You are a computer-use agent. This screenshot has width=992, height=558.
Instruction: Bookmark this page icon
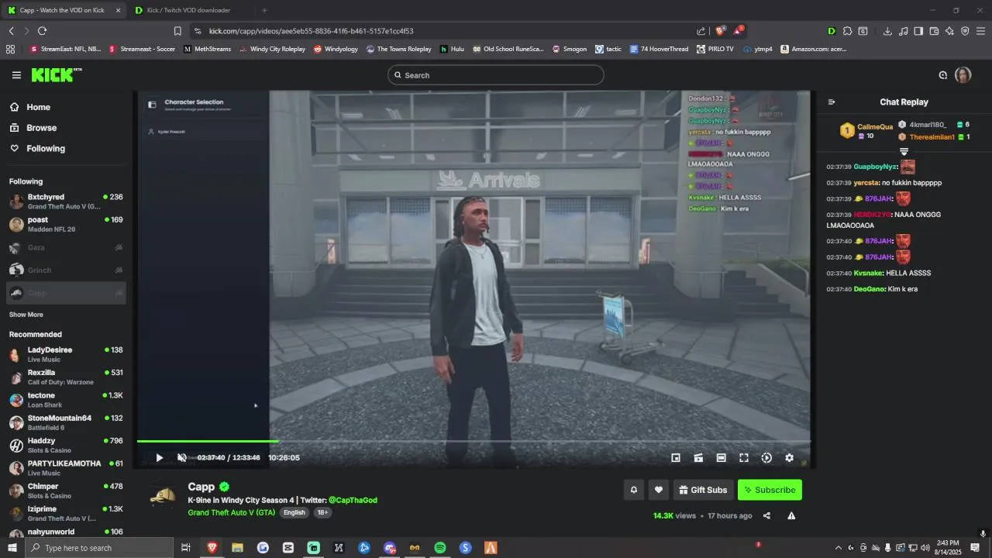(177, 31)
